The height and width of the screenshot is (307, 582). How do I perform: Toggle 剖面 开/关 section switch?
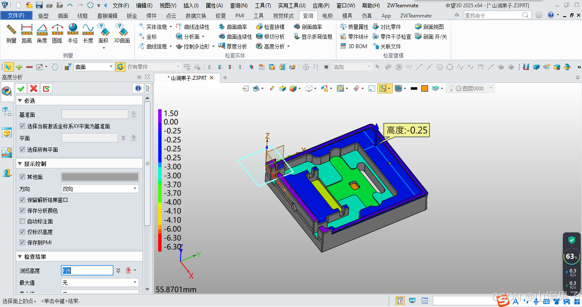click(x=431, y=37)
